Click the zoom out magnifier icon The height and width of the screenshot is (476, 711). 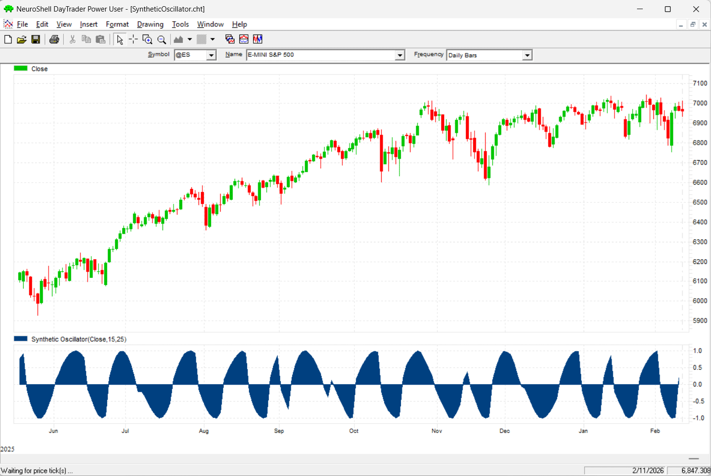coord(162,39)
